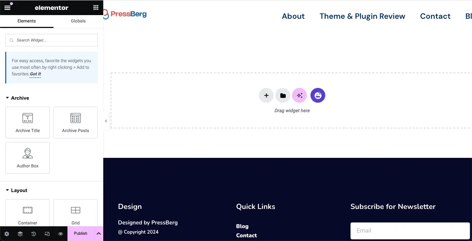Open site settings with the gear icon
Image resolution: width=472 pixels, height=241 pixels.
coord(7,234)
